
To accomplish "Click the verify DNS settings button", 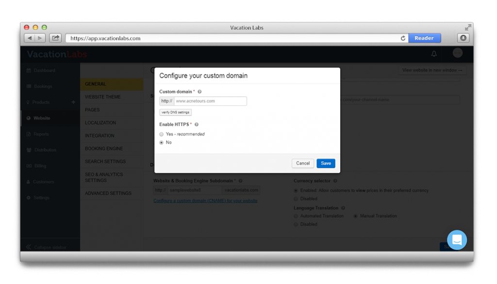I will pos(176,112).
